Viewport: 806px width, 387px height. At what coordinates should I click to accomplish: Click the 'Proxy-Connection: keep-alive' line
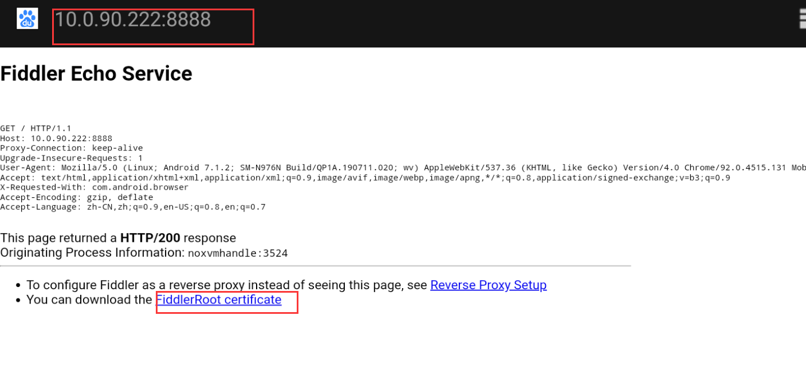(x=72, y=148)
